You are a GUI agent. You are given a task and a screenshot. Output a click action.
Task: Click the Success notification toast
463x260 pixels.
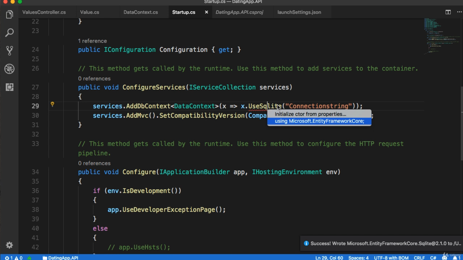click(x=382, y=243)
